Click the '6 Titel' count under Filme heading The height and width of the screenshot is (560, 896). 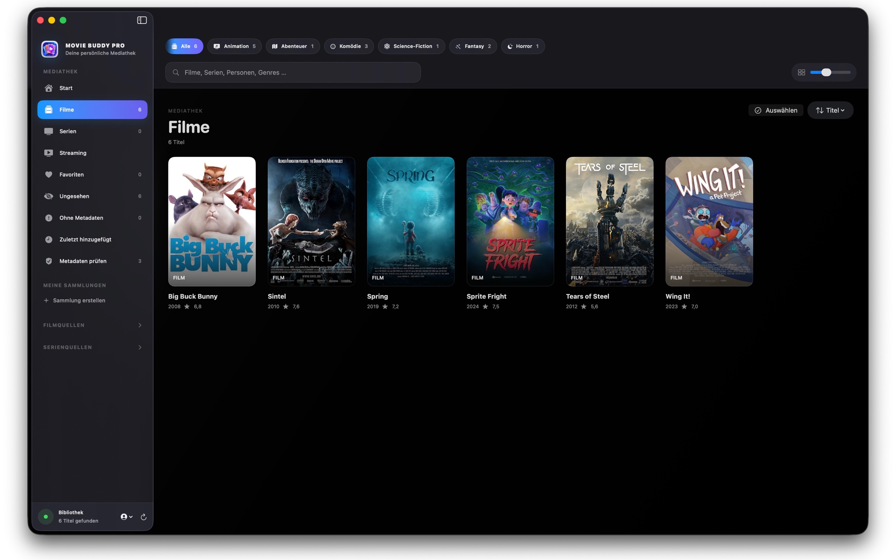coord(176,142)
